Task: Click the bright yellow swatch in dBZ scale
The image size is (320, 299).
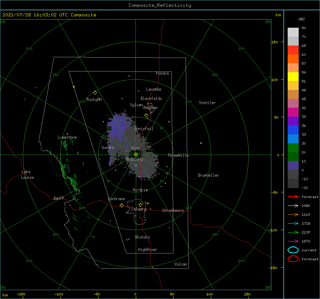Action: coord(293,76)
